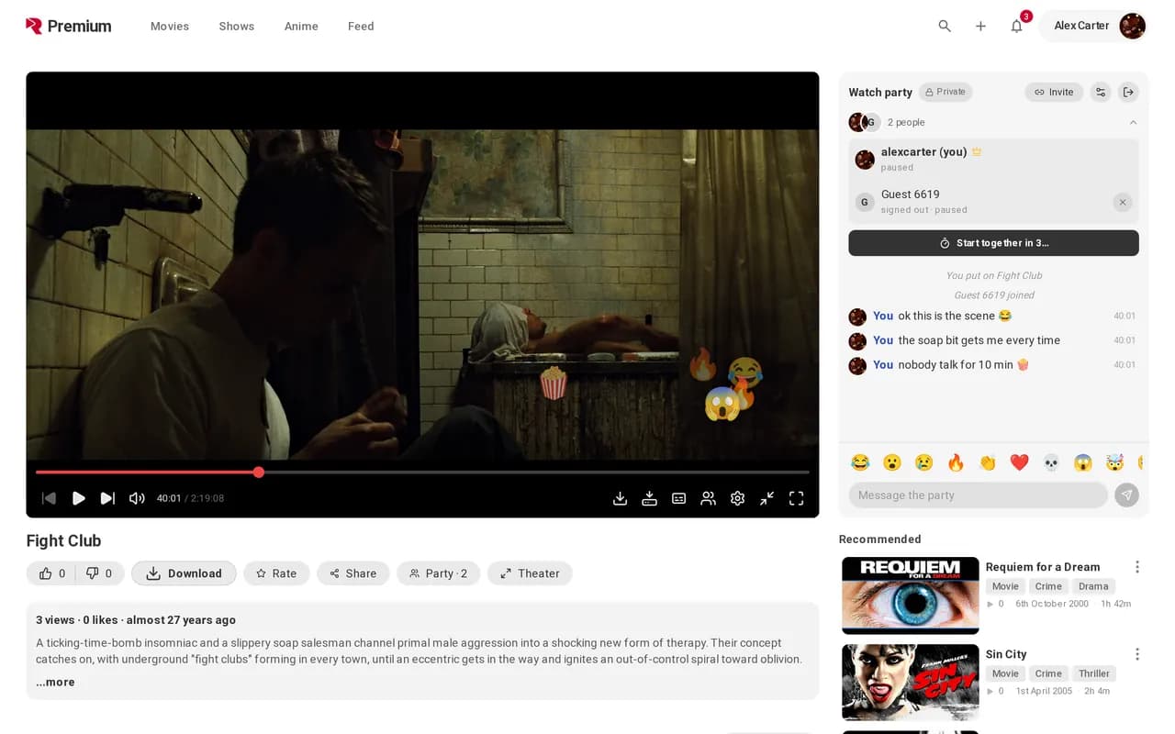Exit expanded view with the inward arrows icon

pos(767,498)
